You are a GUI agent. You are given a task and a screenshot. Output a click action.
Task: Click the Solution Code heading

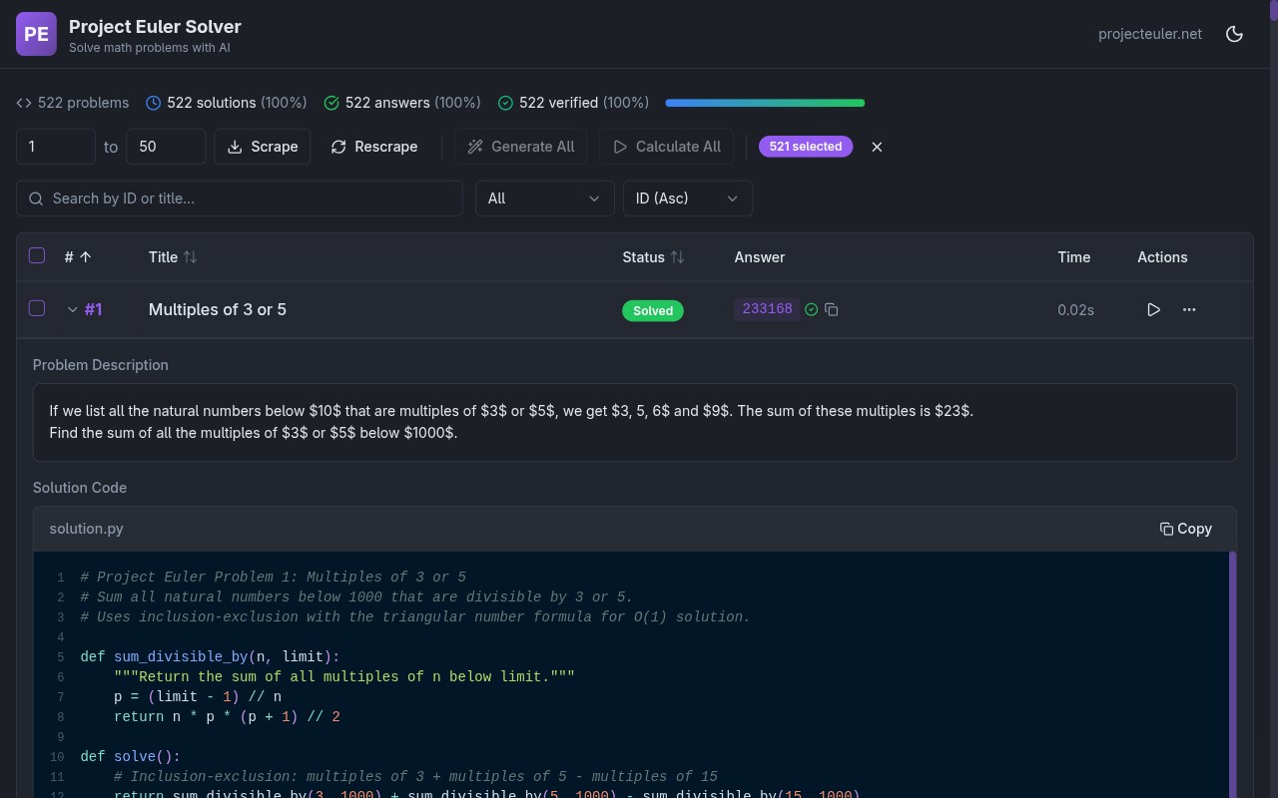(x=80, y=488)
